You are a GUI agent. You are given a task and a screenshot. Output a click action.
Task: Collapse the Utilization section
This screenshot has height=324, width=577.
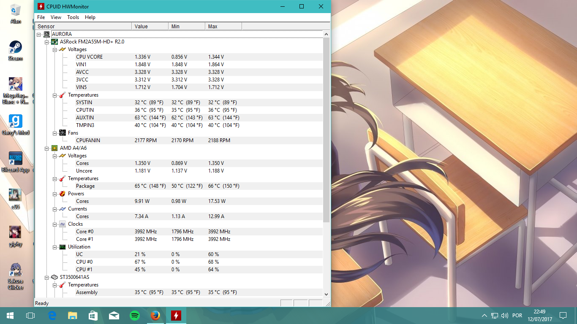[x=55, y=247]
